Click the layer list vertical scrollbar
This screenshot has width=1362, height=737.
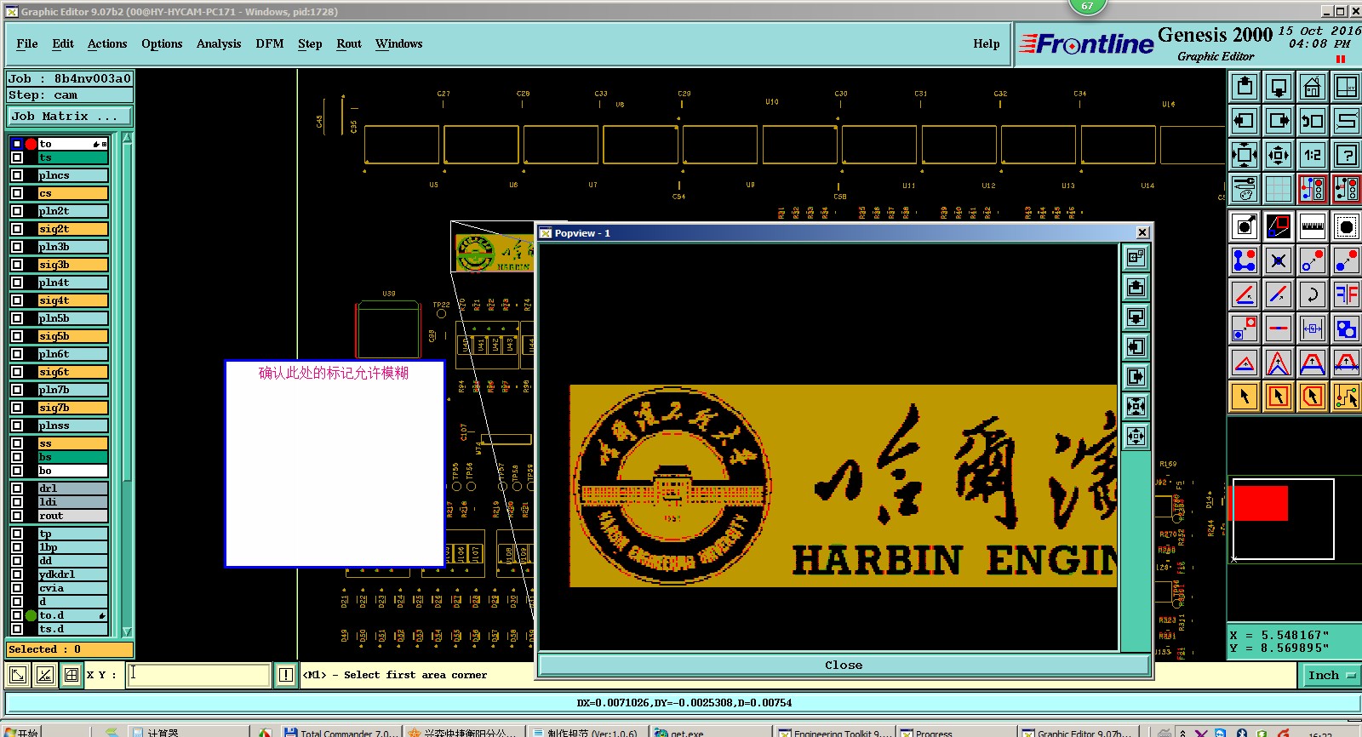[x=127, y=384]
